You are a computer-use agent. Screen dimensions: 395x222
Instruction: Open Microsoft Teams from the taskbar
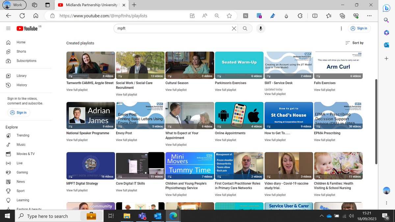pyautogui.click(x=142, y=216)
